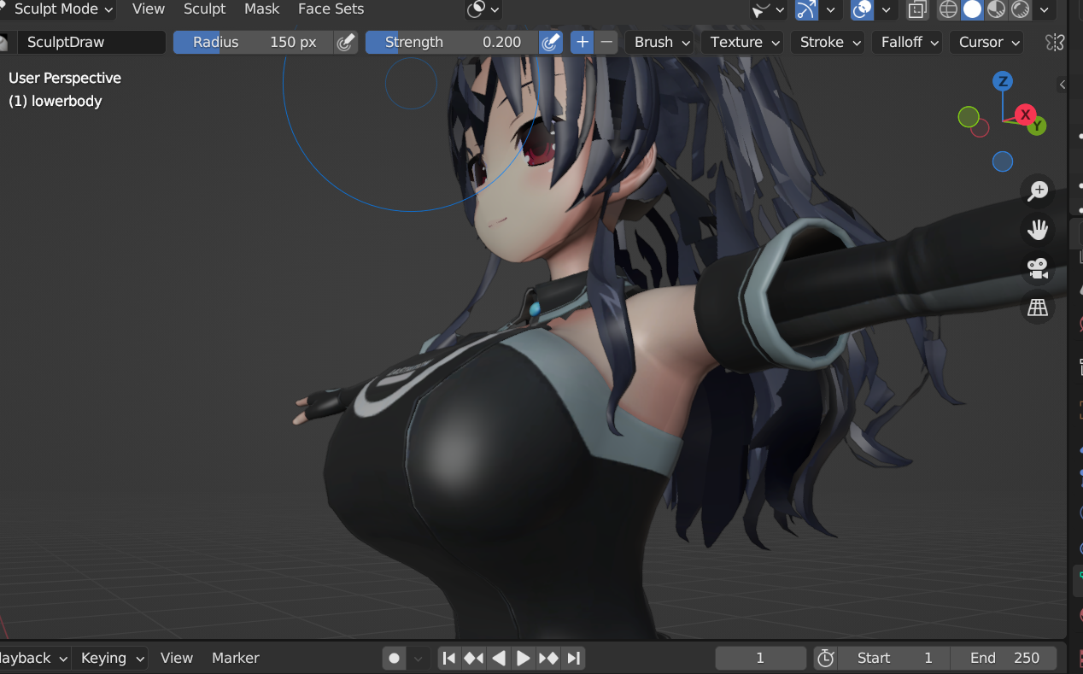
Task: Expand the sidebar with small arrow
Action: click(x=1063, y=85)
